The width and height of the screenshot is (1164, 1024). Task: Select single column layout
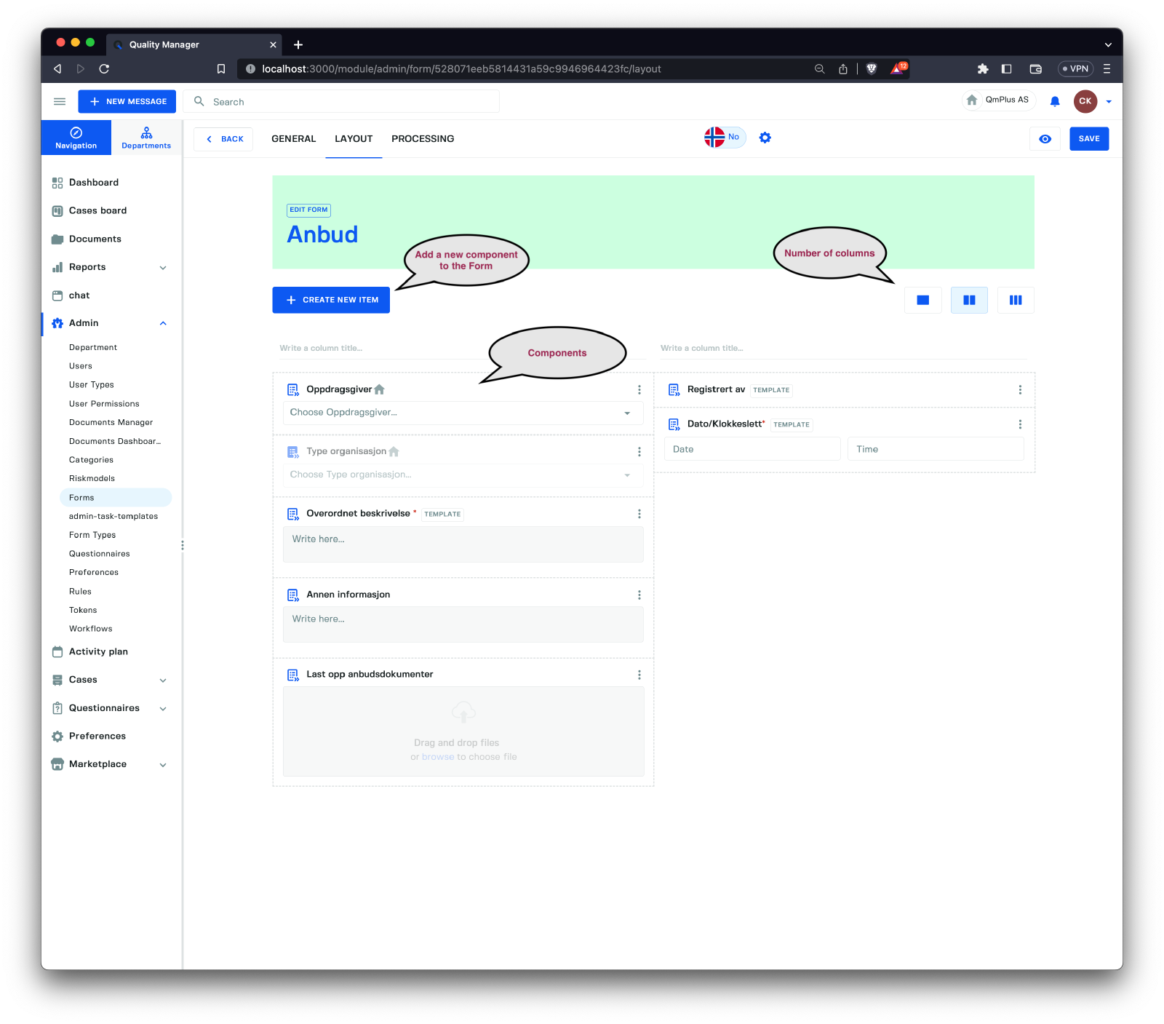pyautogui.click(x=922, y=300)
